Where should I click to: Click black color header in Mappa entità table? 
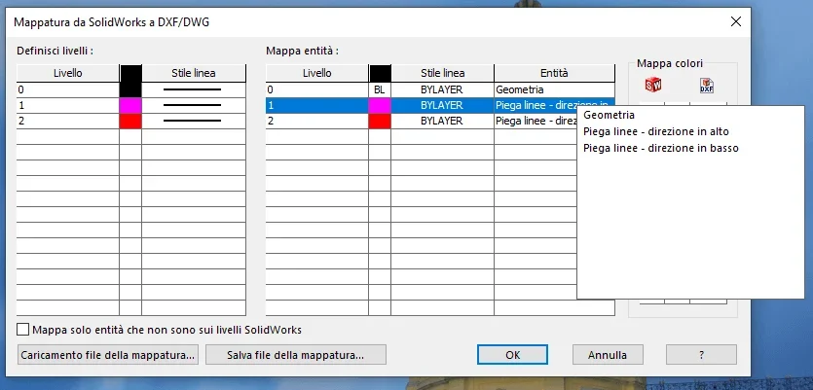click(380, 73)
